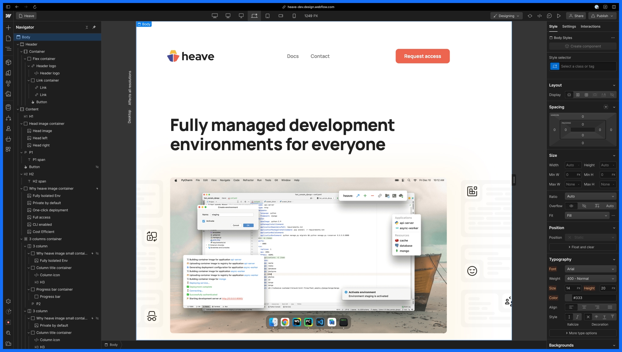Open the code export icon
Viewport: 622px width, 352px height.
click(x=540, y=16)
